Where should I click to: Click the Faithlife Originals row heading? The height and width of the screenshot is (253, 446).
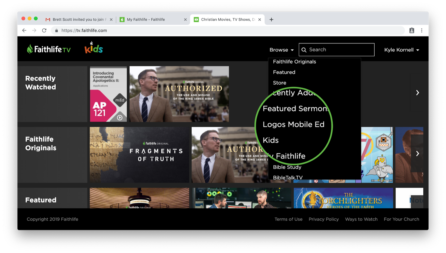pyautogui.click(x=41, y=143)
